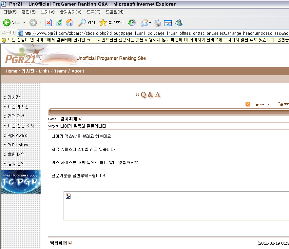The height and width of the screenshot is (249, 289).
Task: Click the Print icon
Action: pos(158,23)
